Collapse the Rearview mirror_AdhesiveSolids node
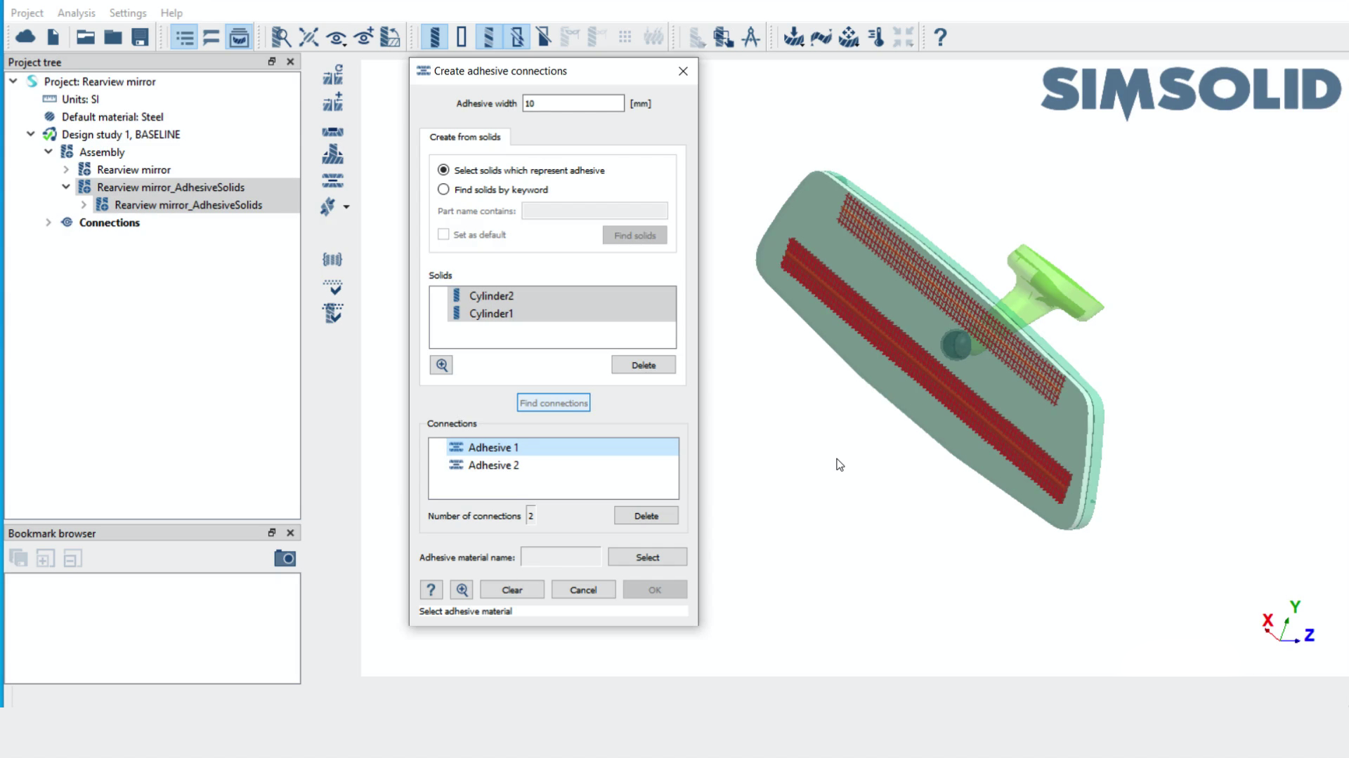Viewport: 1349px width, 758px height. pyautogui.click(x=66, y=187)
